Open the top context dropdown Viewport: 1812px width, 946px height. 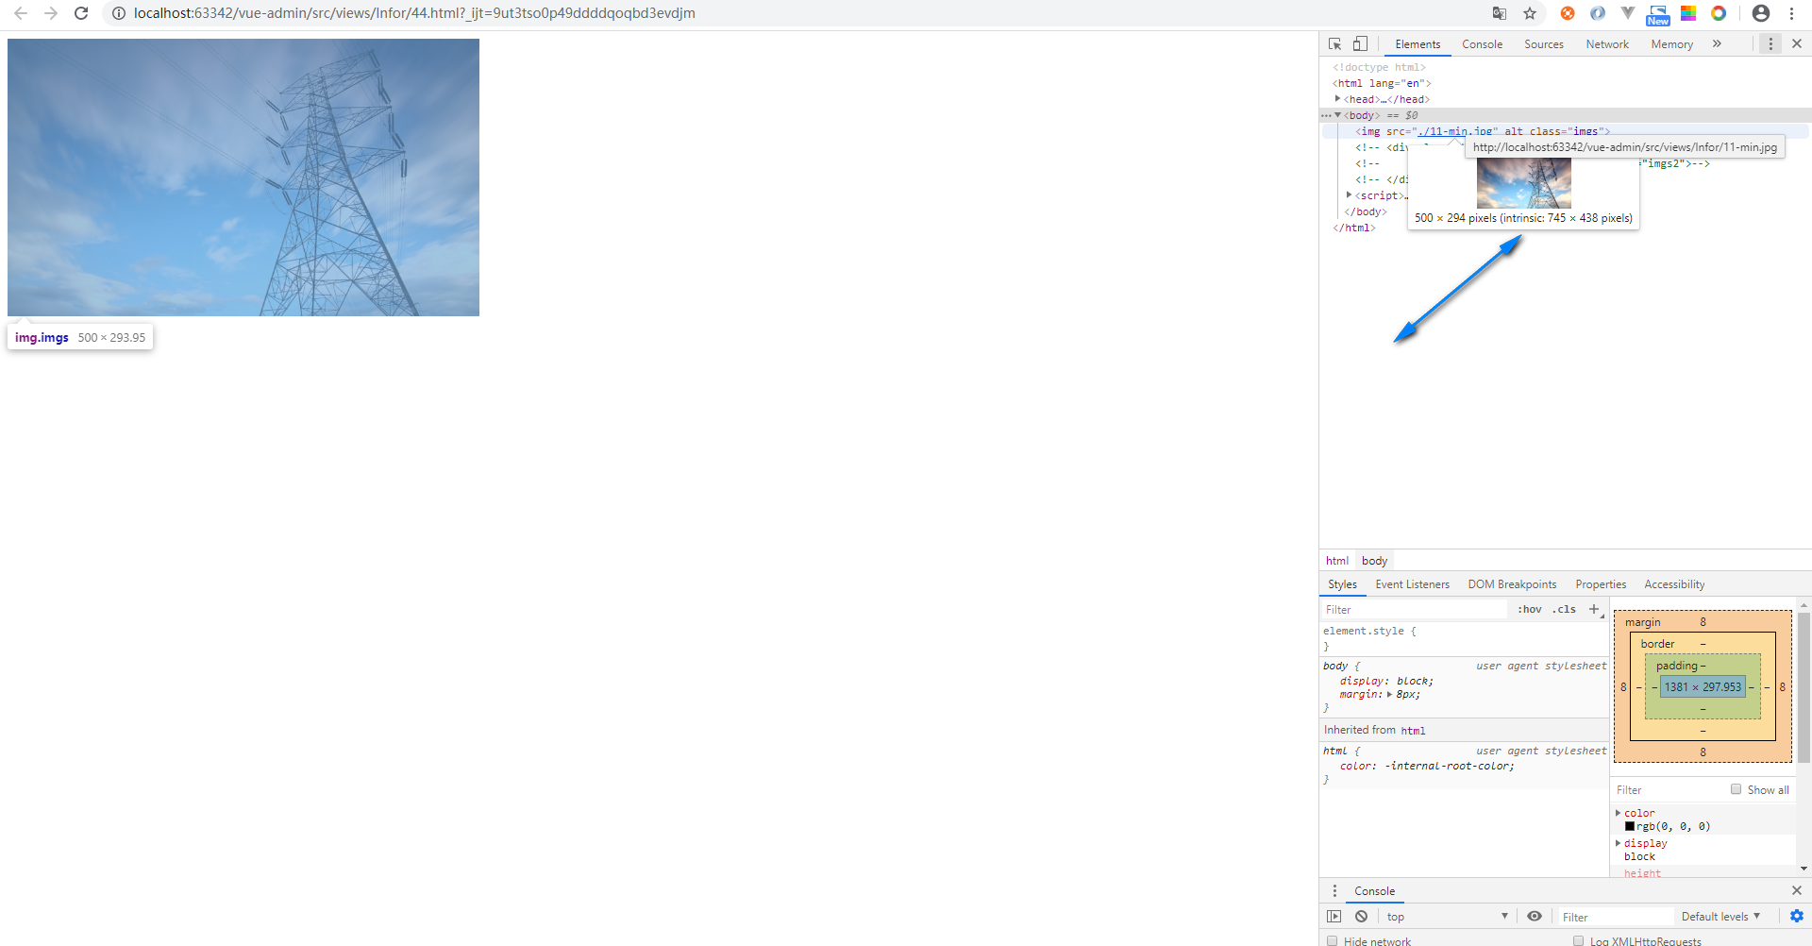pos(1447,917)
